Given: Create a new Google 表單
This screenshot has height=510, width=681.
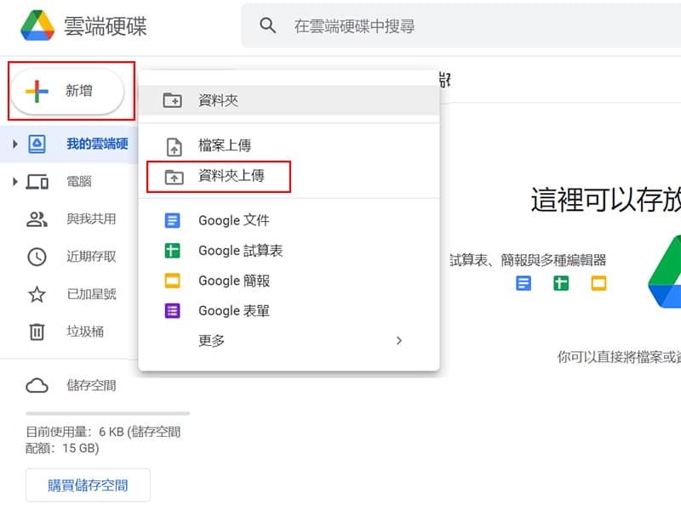Looking at the screenshot, I should tap(289, 311).
